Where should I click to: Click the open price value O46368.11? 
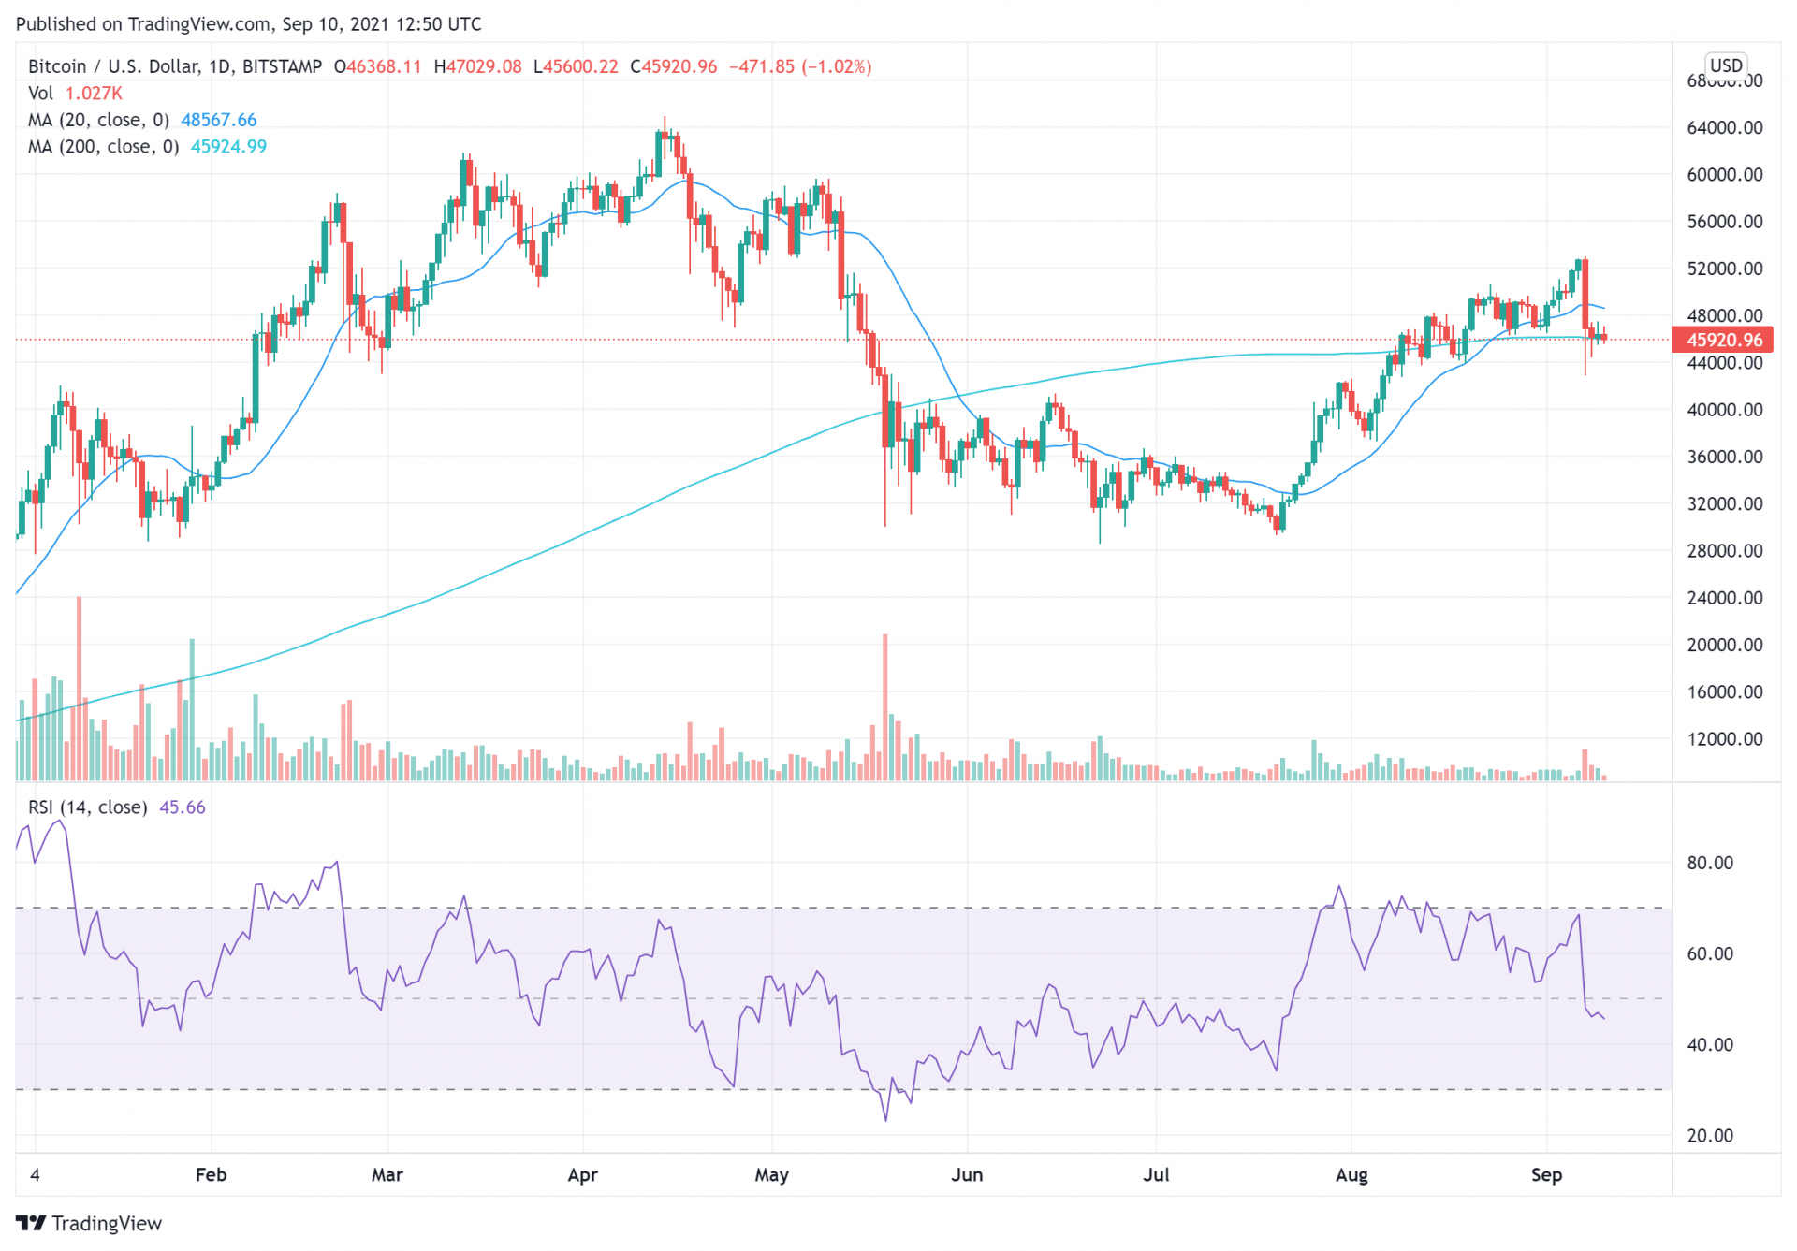coord(378,66)
